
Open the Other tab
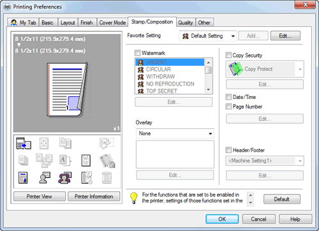tap(204, 22)
